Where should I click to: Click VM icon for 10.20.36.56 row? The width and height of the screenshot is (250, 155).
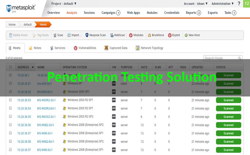[114, 125]
